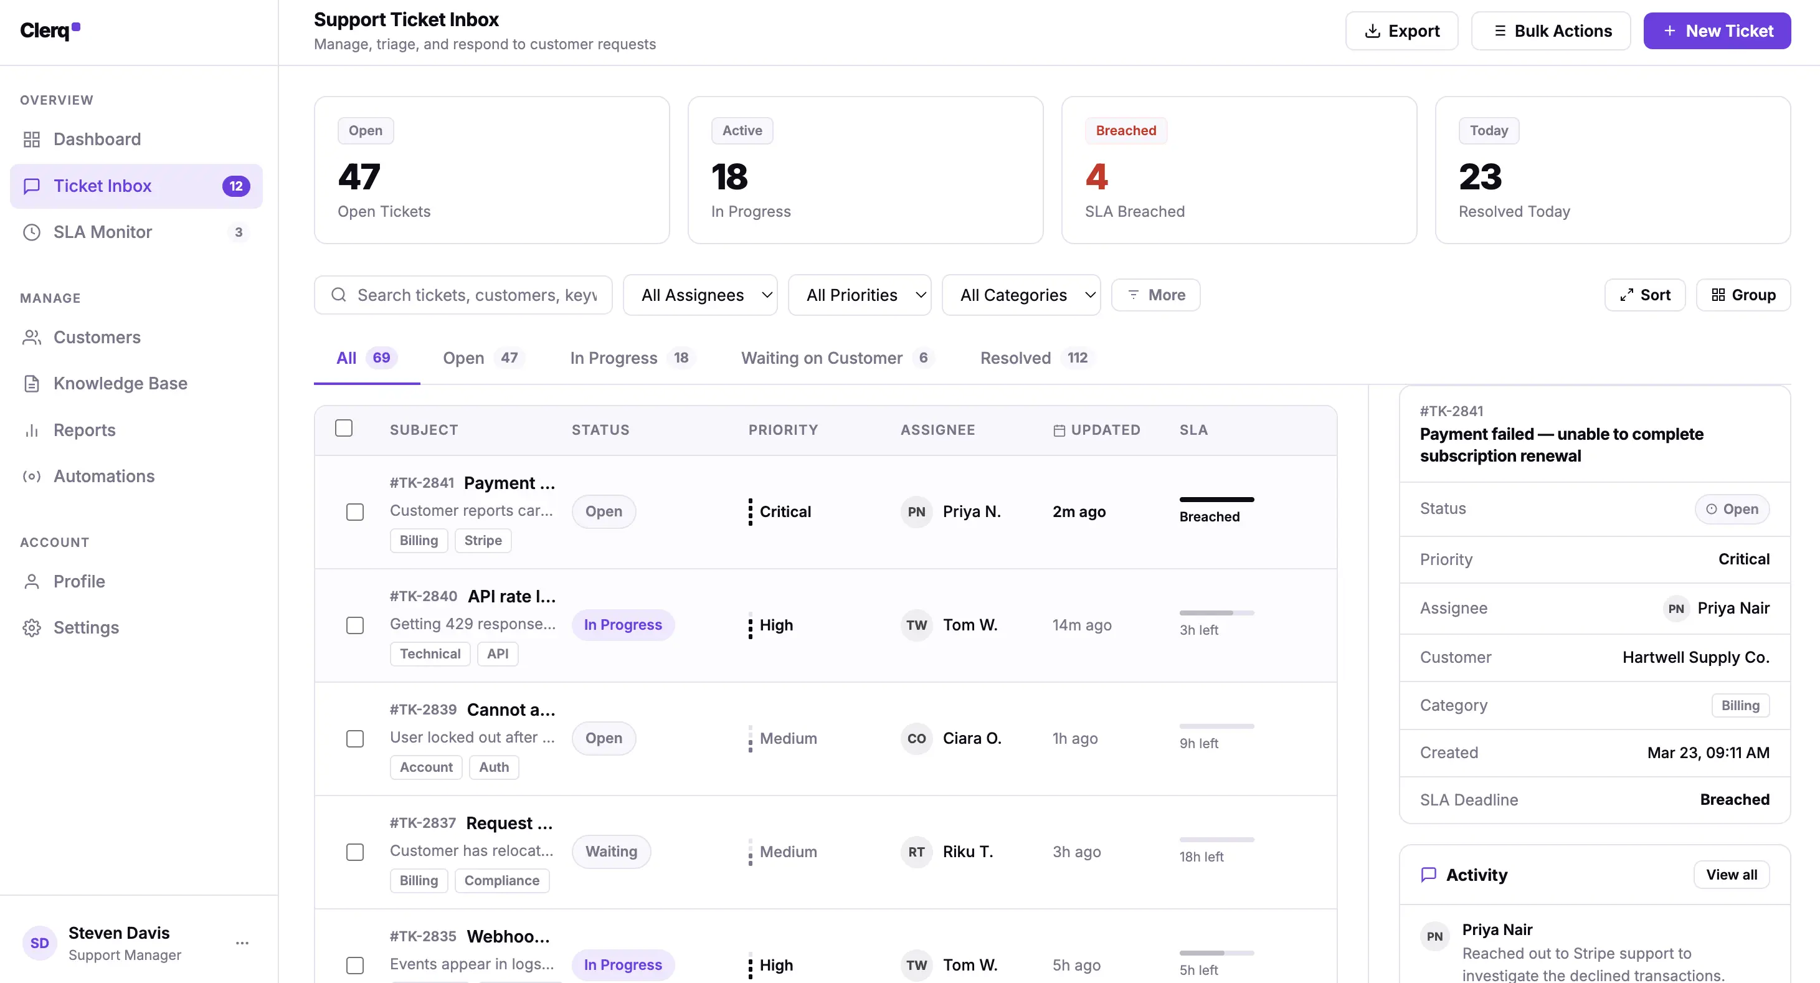Click PN avatar in Activity feed

1434,936
